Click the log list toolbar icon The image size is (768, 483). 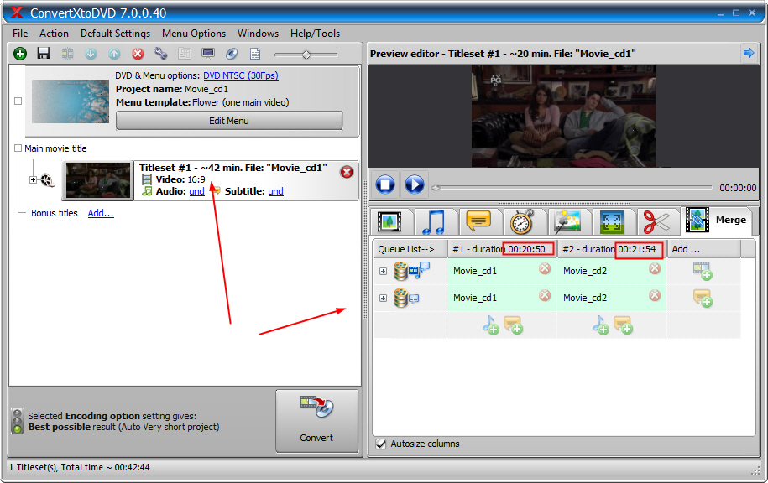(x=185, y=54)
